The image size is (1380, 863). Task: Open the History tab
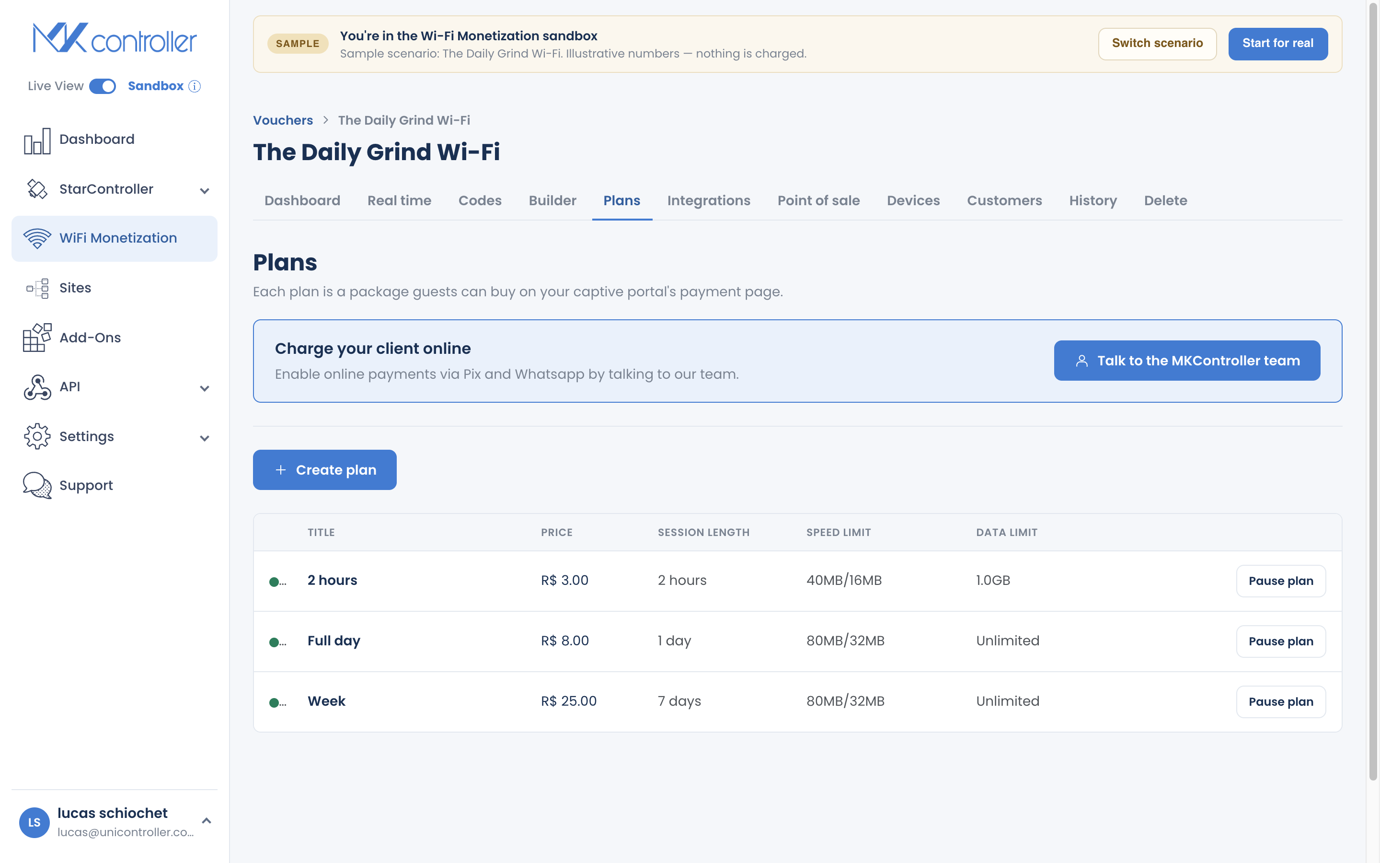[1092, 201]
